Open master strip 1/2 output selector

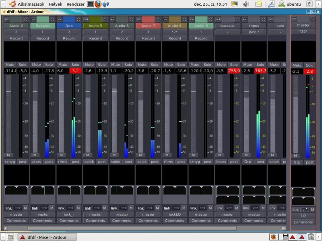click(303, 216)
